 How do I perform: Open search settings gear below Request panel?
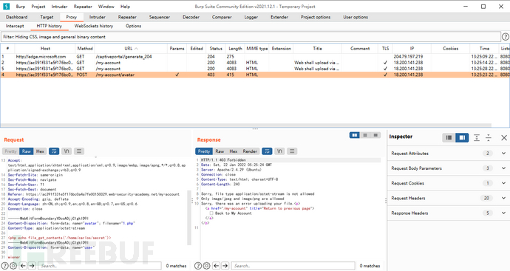click(13, 266)
